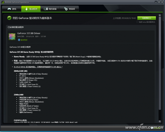Click the 'Thief' list entry
The height and width of the screenshot is (132, 165).
(x=24, y=104)
